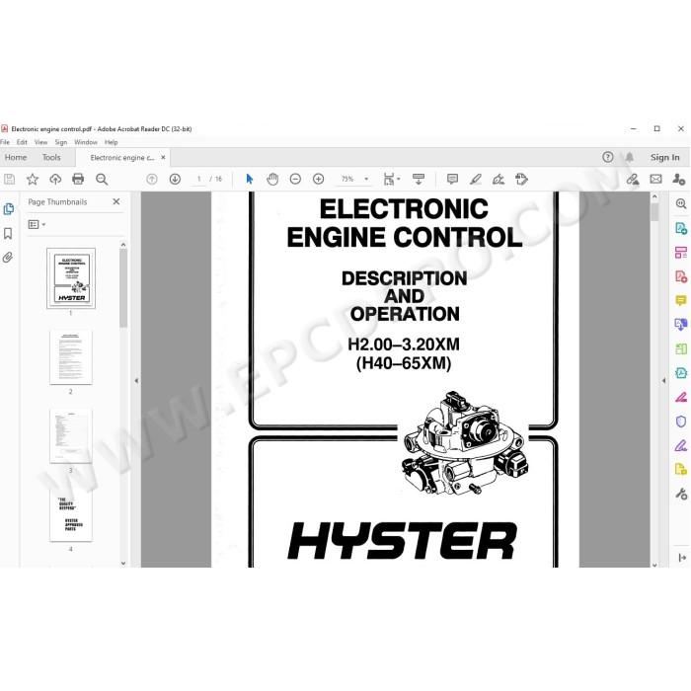The height and width of the screenshot is (691, 691).
Task: Select page 4 thumbnail
Action: 71,514
